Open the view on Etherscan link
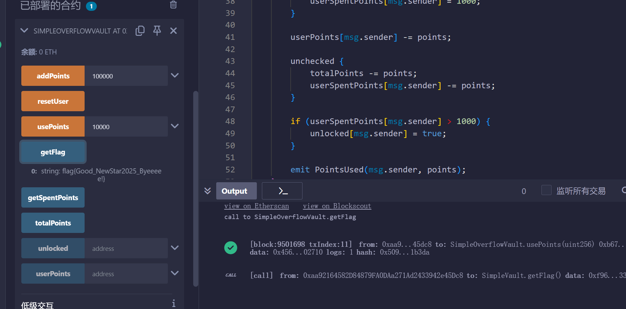626x309 pixels. tap(256, 206)
